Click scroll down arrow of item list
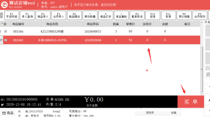The width and height of the screenshot is (210, 117). tap(202, 94)
